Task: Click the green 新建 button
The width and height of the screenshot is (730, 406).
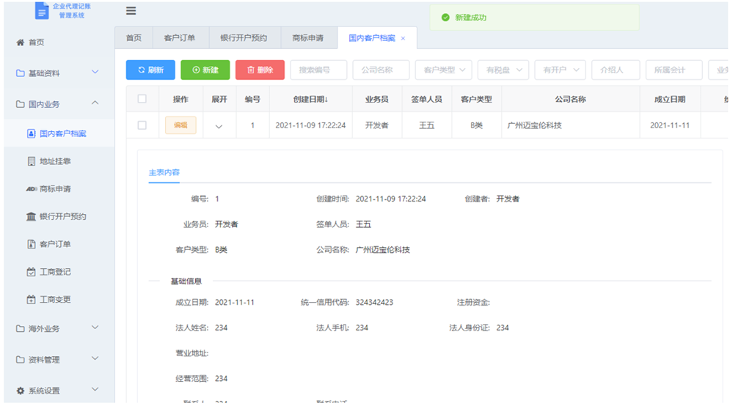Action: coord(205,70)
